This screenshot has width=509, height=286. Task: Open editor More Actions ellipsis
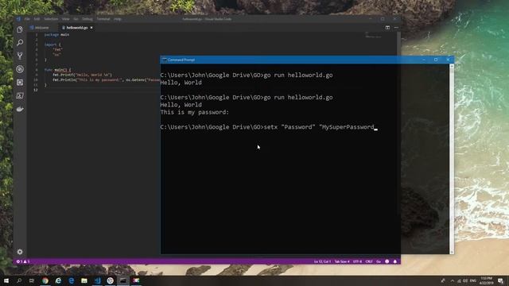396,28
